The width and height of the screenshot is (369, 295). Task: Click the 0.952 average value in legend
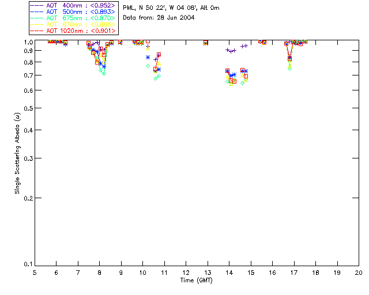point(103,5)
